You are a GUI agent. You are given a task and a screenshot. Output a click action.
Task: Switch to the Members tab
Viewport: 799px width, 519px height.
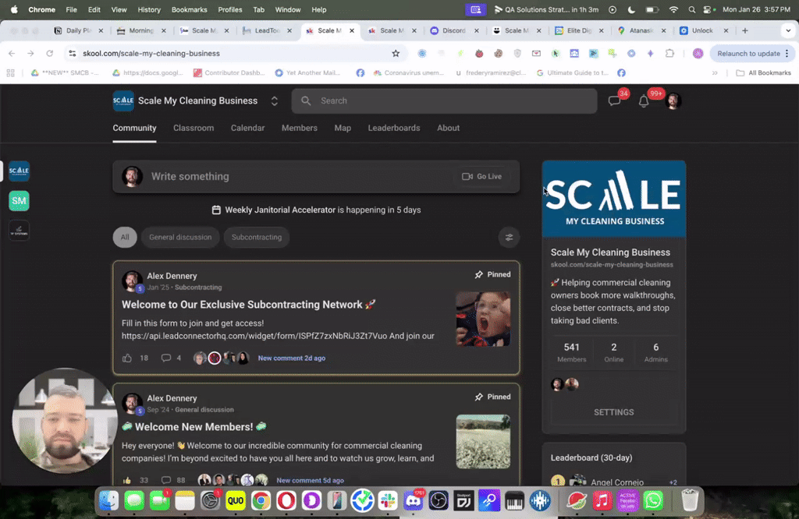pos(299,129)
